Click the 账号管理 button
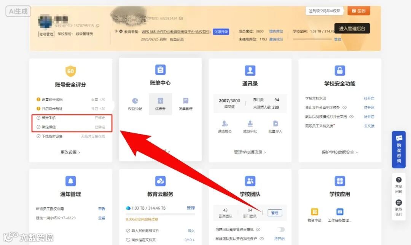 tap(46, 34)
